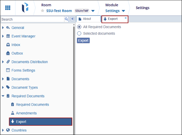Viewport: 182px width, 135px height.
Task: Open the Room selection dropdown
Action: click(93, 11)
